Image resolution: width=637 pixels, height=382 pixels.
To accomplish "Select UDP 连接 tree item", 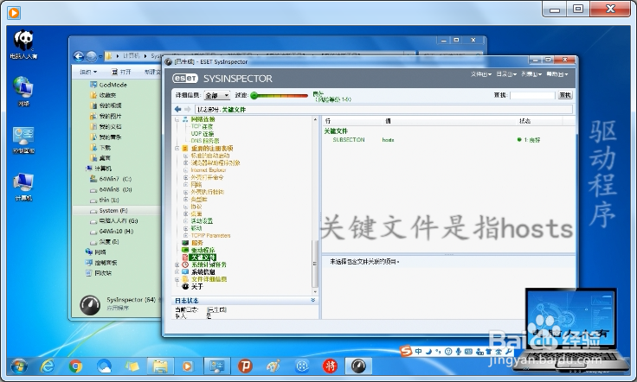I will (x=203, y=133).
